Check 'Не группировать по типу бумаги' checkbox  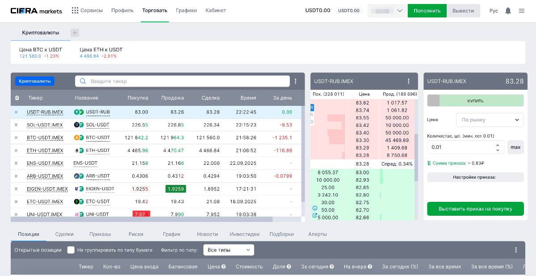click(71, 250)
